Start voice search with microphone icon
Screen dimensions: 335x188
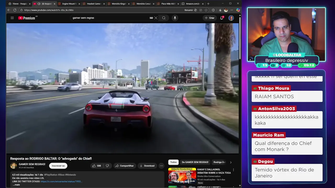[x=175, y=18]
